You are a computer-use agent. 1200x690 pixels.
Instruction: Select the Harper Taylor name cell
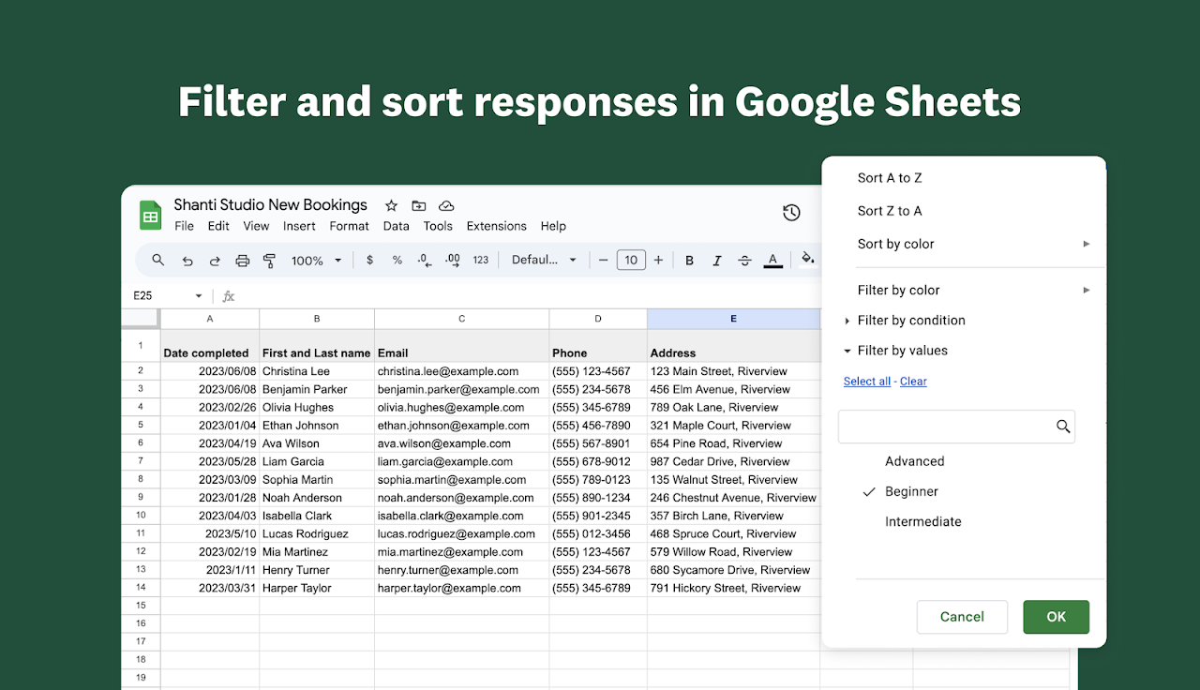[x=317, y=588]
